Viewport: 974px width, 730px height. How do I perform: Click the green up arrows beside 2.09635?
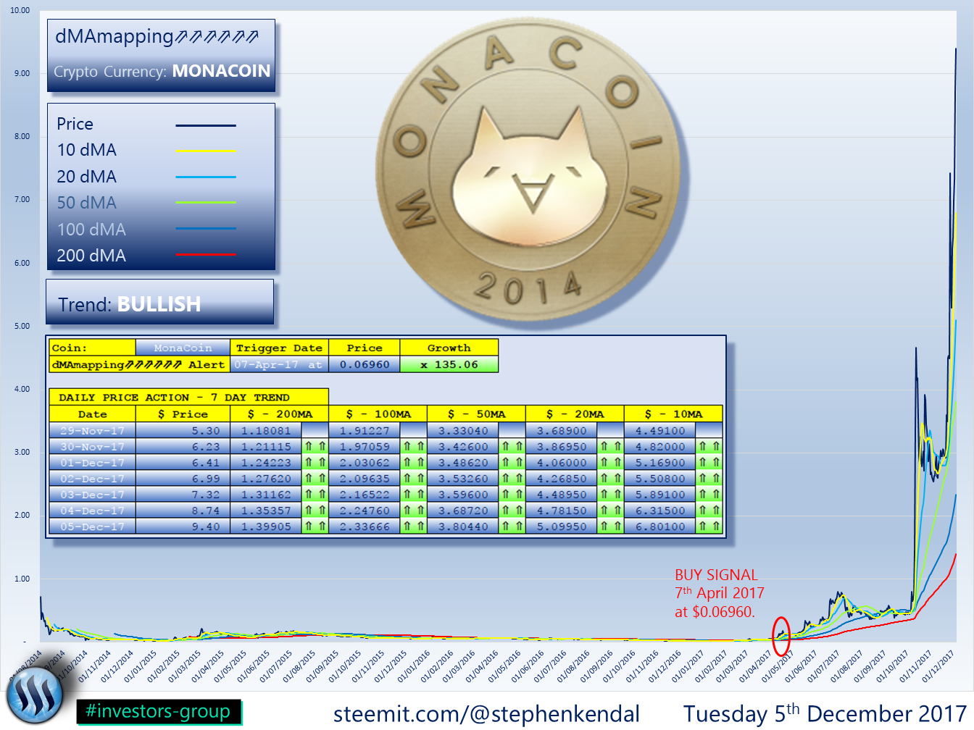click(x=413, y=479)
